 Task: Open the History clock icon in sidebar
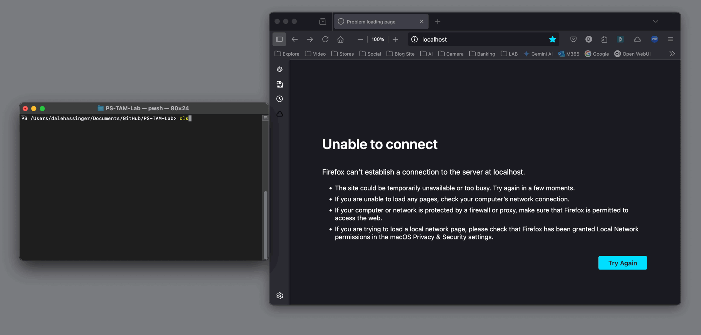coord(280,99)
